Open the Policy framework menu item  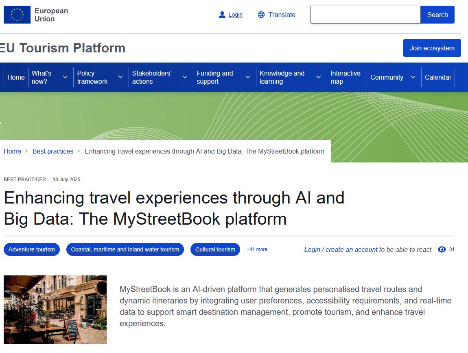click(92, 77)
